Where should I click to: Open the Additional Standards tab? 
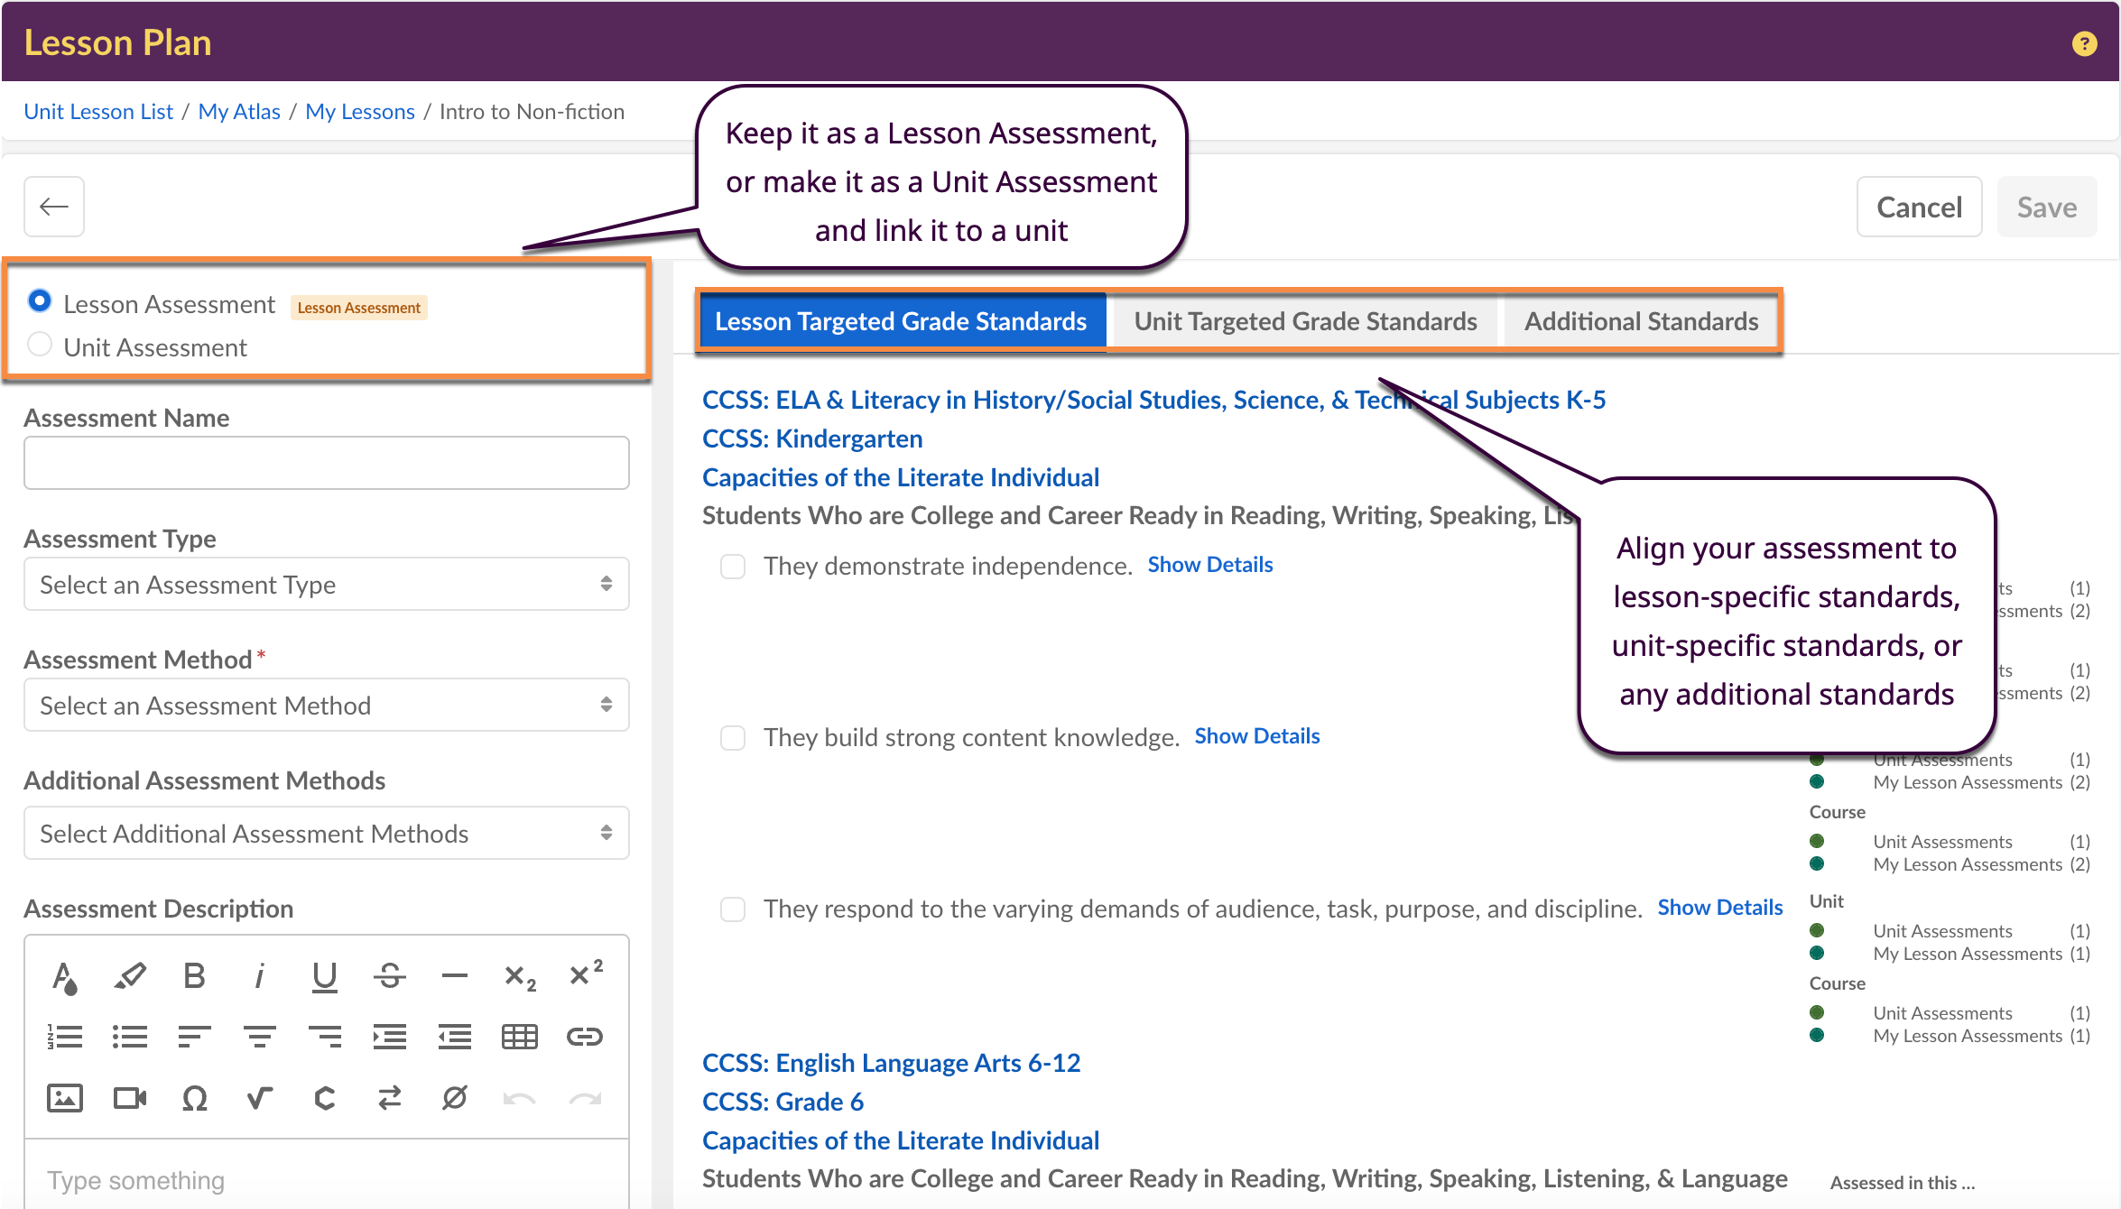tap(1640, 321)
